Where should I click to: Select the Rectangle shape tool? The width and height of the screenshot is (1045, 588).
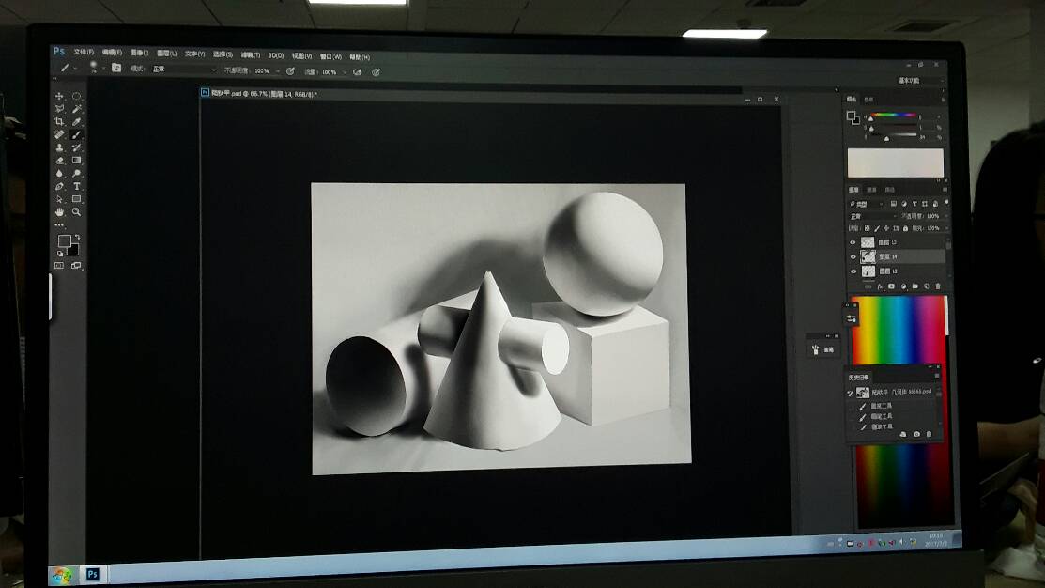pos(77,199)
